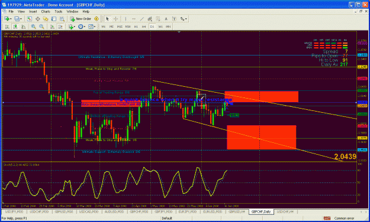
Task: Toggle Chart Shift from right border
Action: pos(60,27)
